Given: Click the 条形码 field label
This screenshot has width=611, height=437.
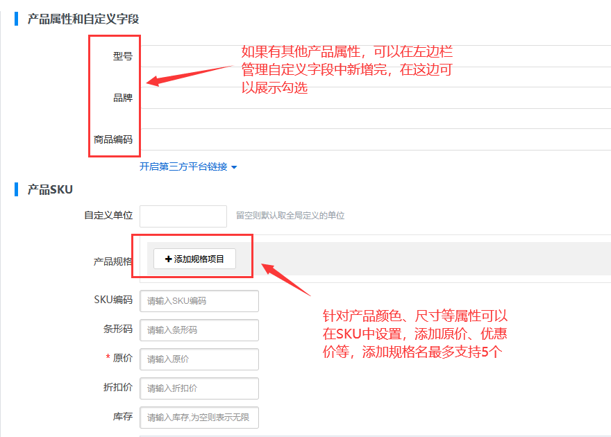Looking at the screenshot, I should 117,329.
